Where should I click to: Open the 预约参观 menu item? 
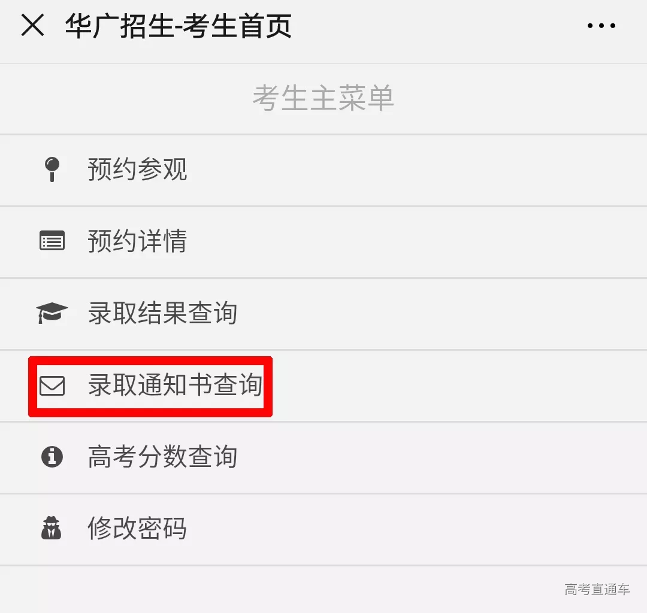(323, 170)
